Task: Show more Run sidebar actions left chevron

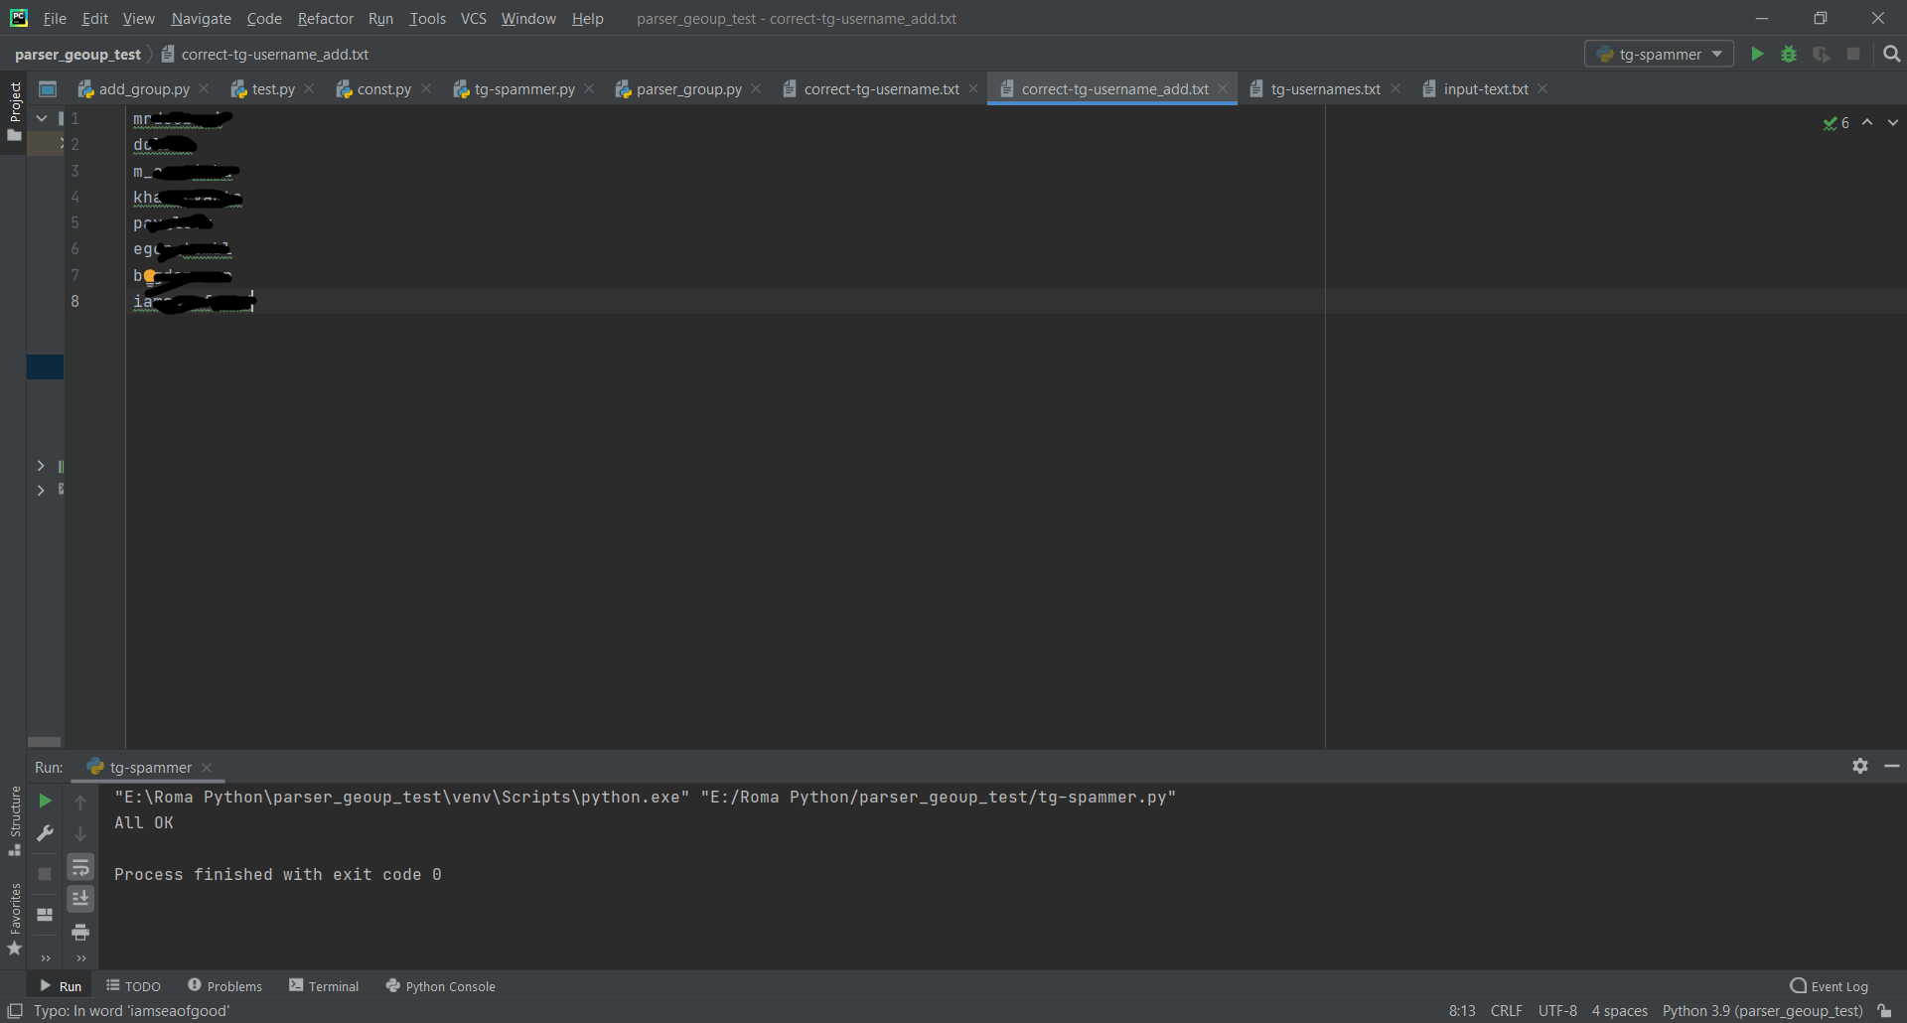Action: (x=45, y=958)
